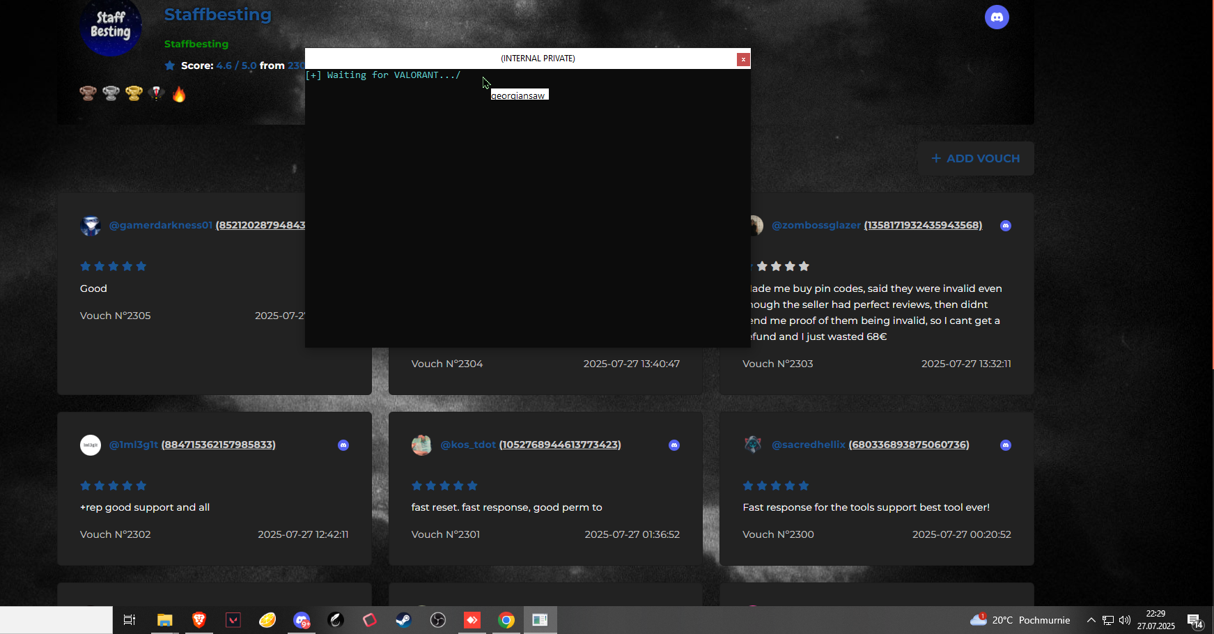The width and height of the screenshot is (1214, 634).
Task: Click the Discord icon in the page header
Action: pos(997,17)
